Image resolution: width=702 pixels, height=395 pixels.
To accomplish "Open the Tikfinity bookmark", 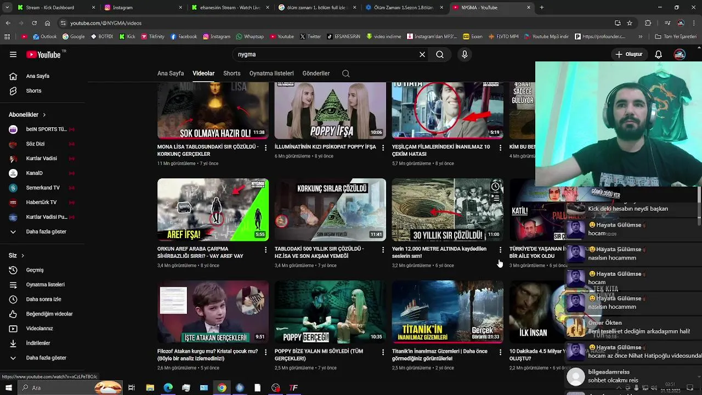I will click(152, 37).
